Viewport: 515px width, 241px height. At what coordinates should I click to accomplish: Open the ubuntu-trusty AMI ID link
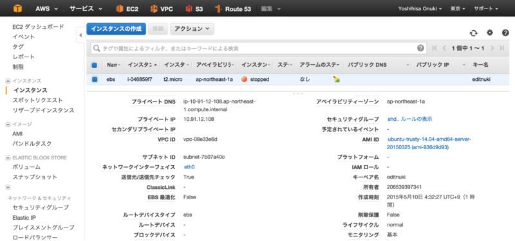pyautogui.click(x=429, y=143)
